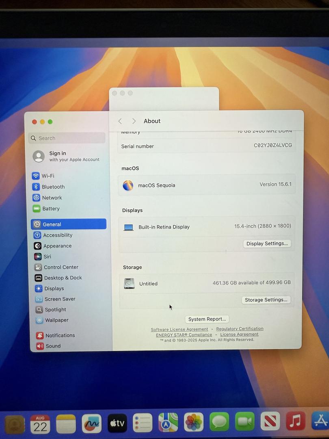
Task: Open Bluetooth settings in the sidebar
Action: click(48, 187)
